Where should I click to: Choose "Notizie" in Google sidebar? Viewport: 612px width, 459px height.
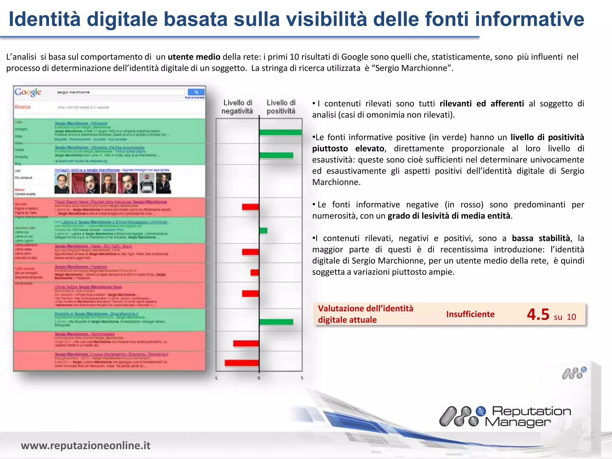pos(19,150)
